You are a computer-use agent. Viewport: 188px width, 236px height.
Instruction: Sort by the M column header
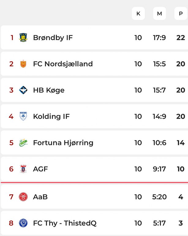click(x=160, y=14)
